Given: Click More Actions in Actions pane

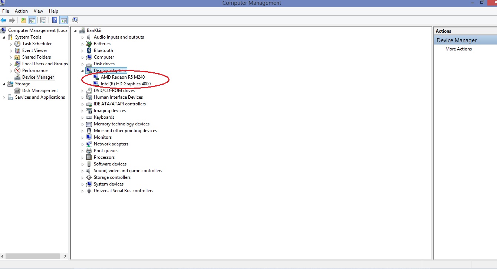Looking at the screenshot, I should tap(458, 49).
